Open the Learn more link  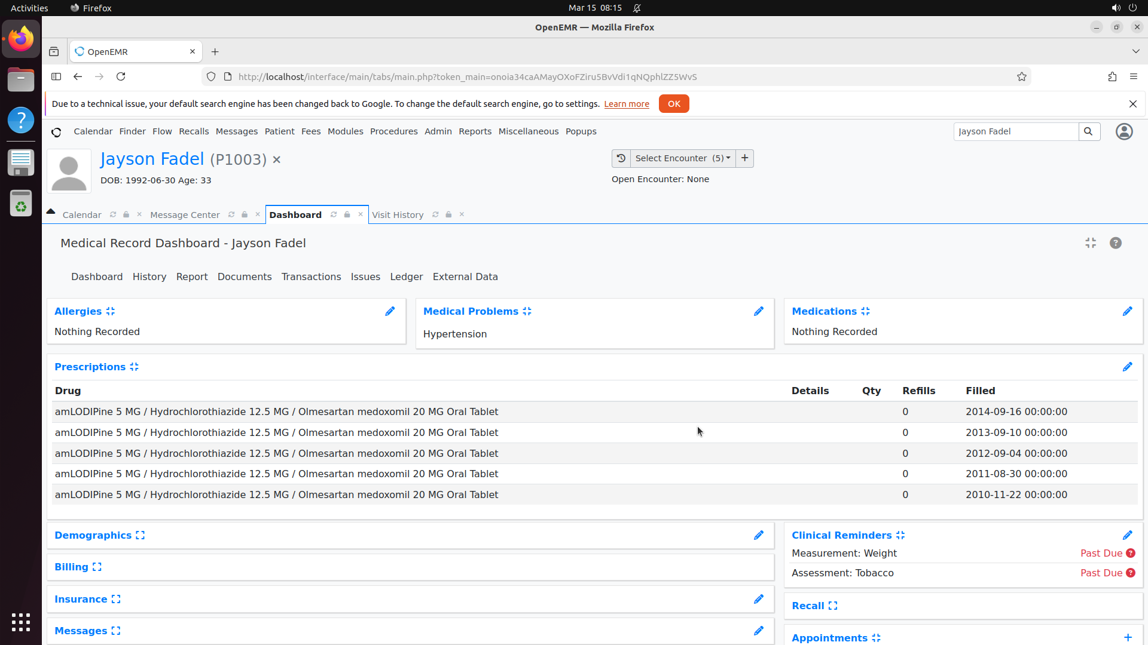coord(626,103)
